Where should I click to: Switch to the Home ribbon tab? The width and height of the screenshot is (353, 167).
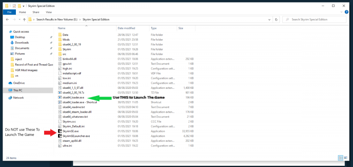22,12
